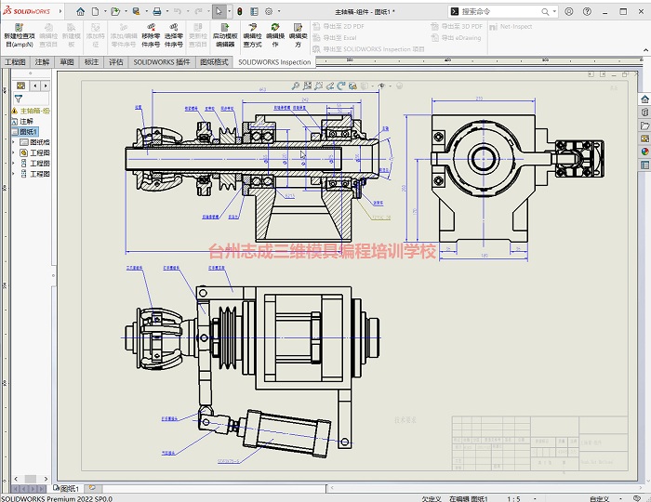Click the tree filter funnel field
The width and height of the screenshot is (651, 502).
31,99
